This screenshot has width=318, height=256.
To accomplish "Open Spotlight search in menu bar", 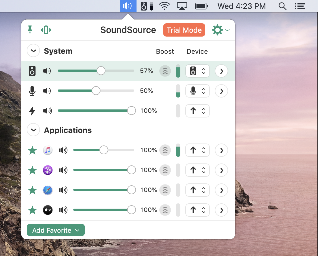I will click(x=282, y=6).
